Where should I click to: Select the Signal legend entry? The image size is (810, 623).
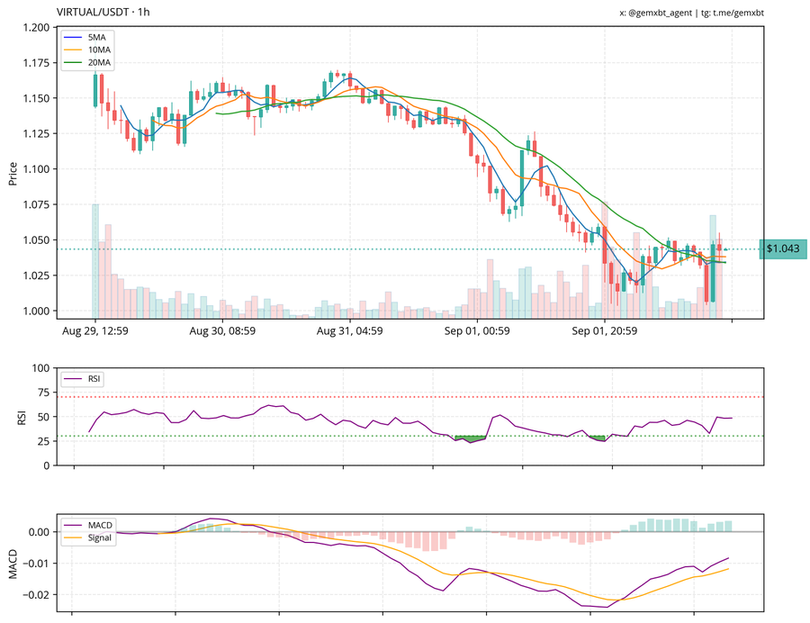coord(88,537)
